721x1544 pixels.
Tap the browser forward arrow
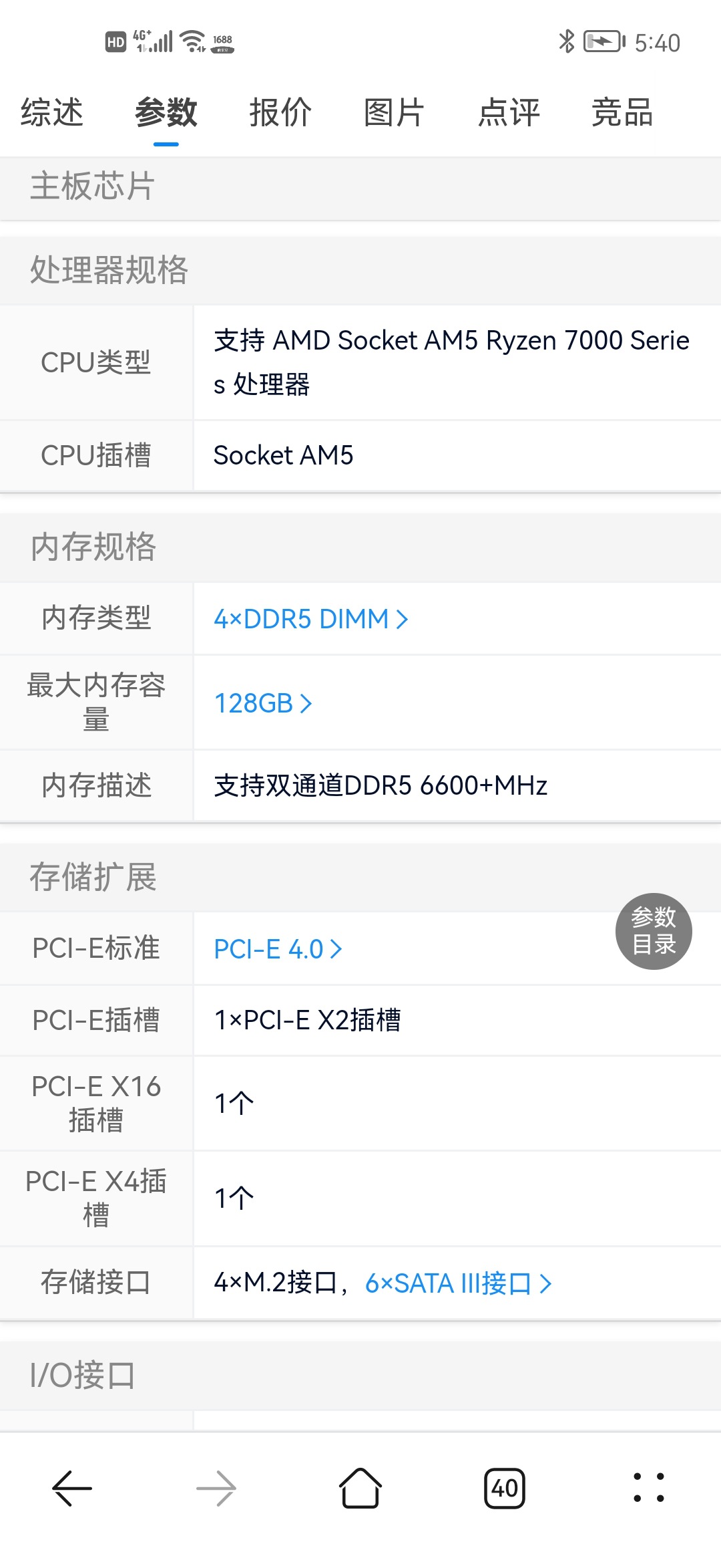pyautogui.click(x=216, y=1489)
